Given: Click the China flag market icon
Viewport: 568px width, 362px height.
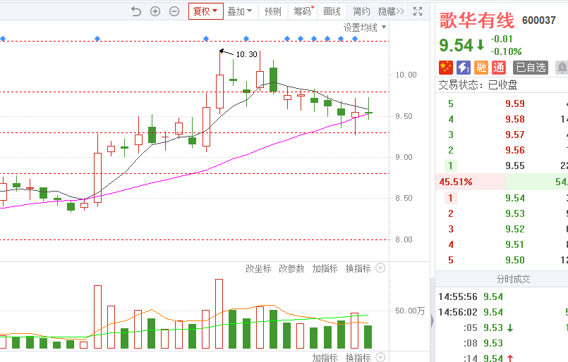Looking at the screenshot, I should click(446, 68).
